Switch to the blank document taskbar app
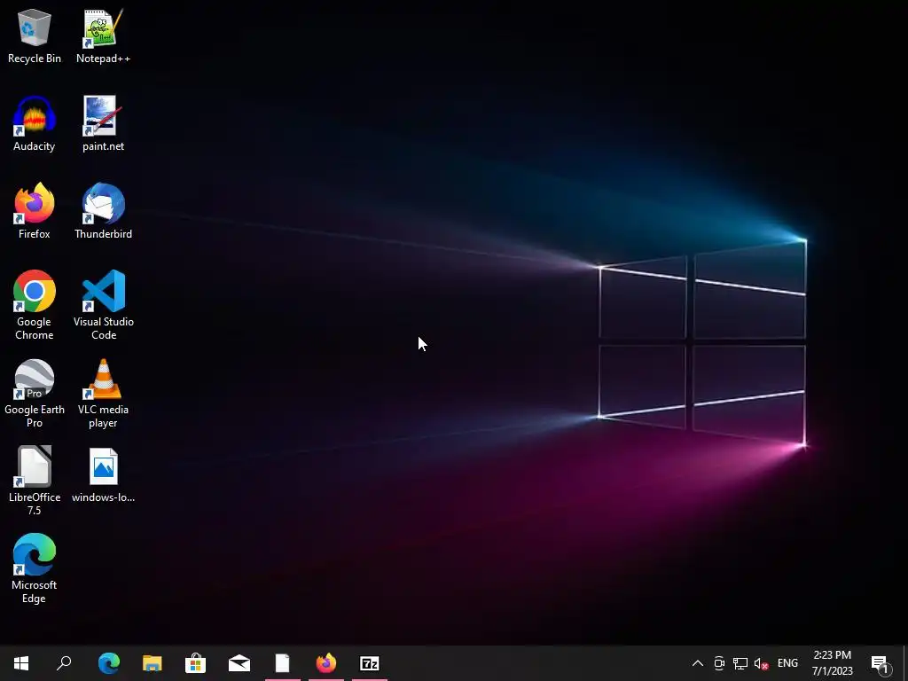The image size is (908, 681). tap(283, 663)
